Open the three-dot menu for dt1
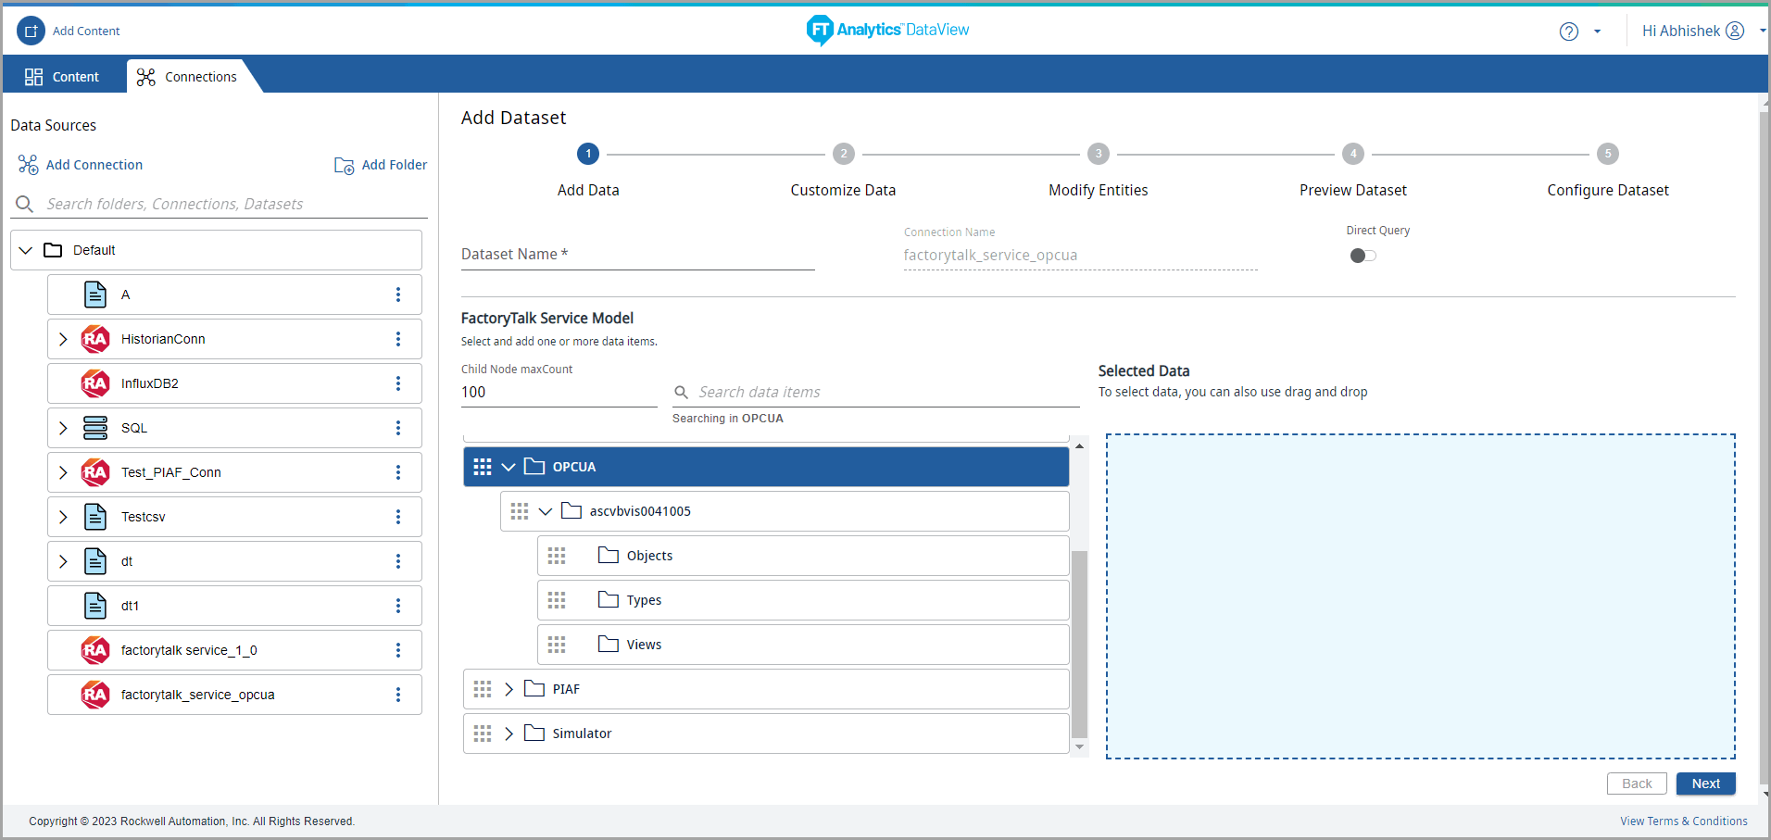The height and width of the screenshot is (840, 1771). coord(398,606)
